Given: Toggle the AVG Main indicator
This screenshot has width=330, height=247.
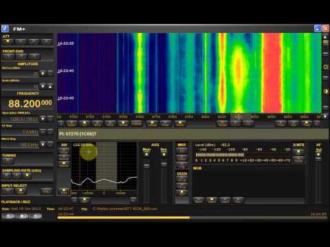Looking at the screenshot, I should pos(146,155).
